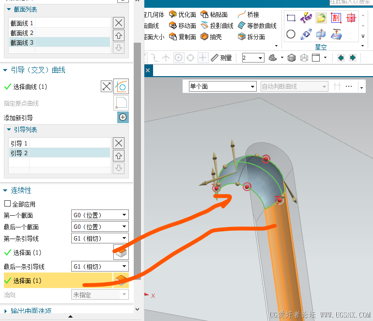Image resolution: width=373 pixels, height=321 pixels.
Task: Click the 优化面 tool
Action: click(183, 15)
